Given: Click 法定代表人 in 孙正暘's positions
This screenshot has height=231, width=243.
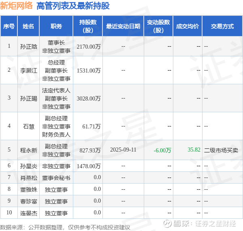Looking at the screenshot, I should coord(56,90).
